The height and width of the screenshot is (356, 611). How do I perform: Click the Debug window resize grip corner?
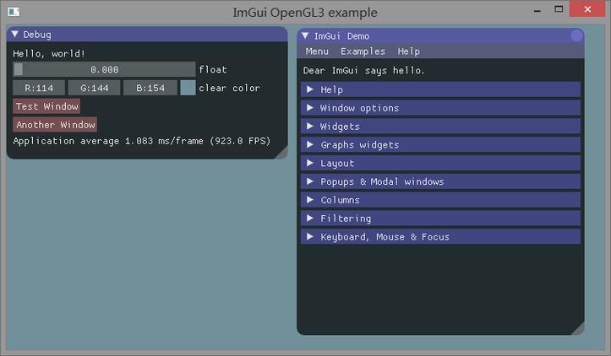pyautogui.click(x=281, y=153)
